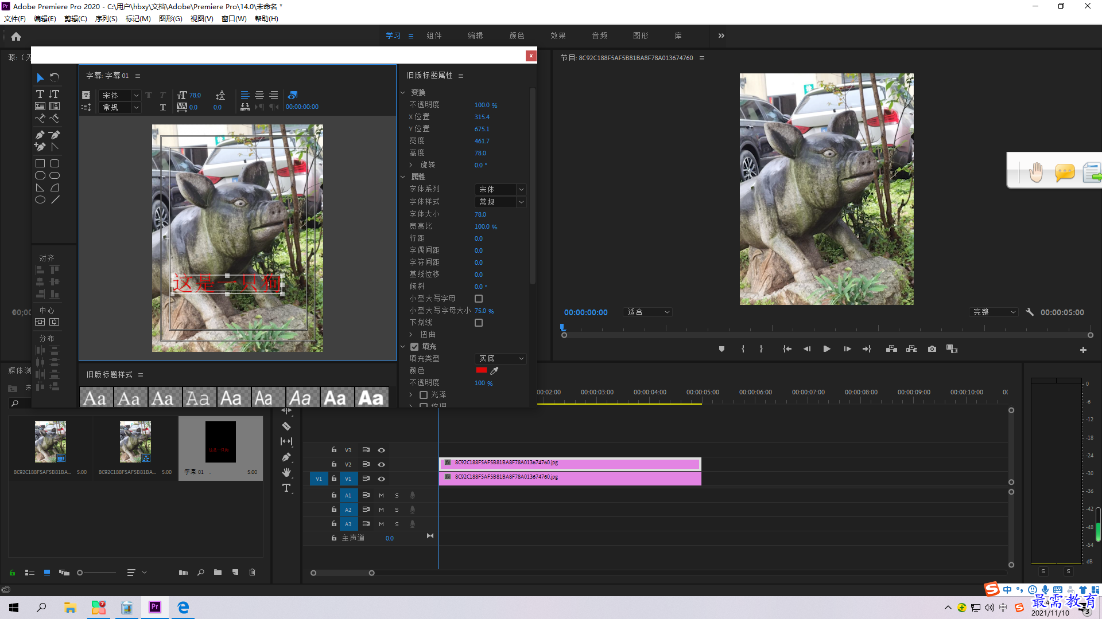
Task: Toggle underline checkbox
Action: [479, 323]
